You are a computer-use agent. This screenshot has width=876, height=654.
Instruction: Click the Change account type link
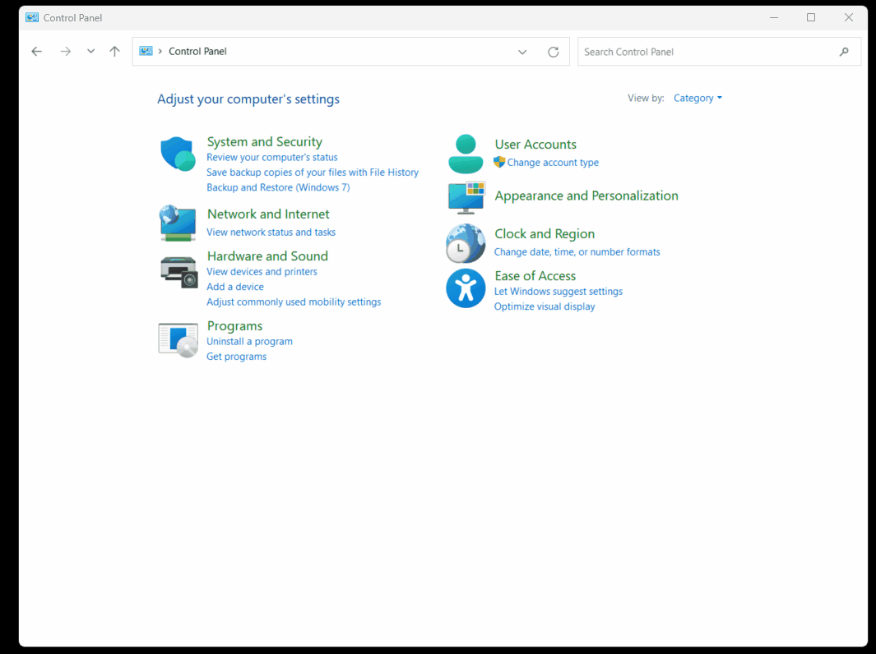(x=553, y=163)
